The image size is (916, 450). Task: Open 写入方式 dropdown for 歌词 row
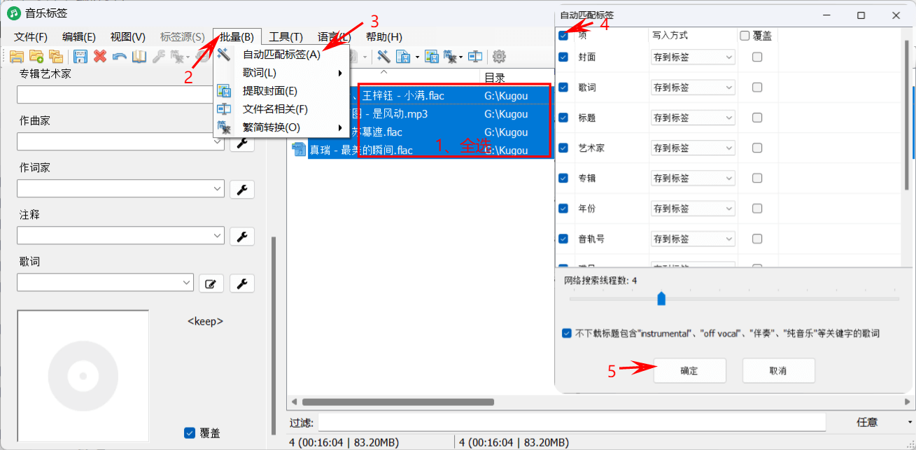click(x=693, y=87)
